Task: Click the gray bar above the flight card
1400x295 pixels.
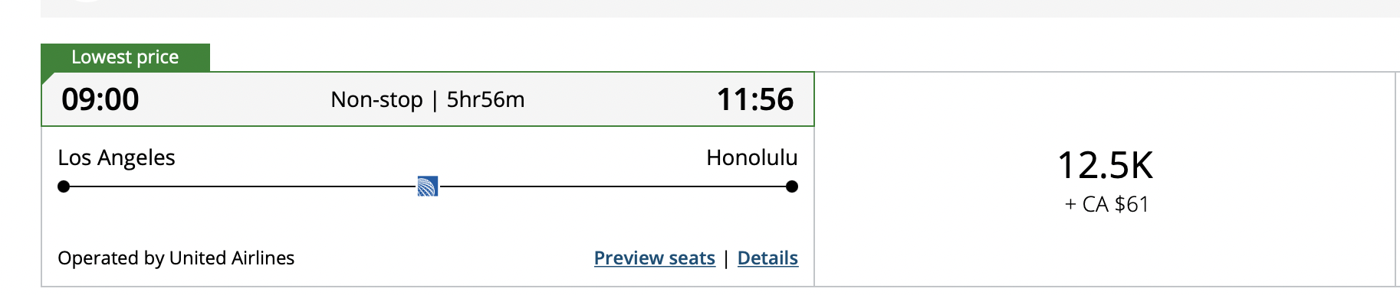Action: 720,8
